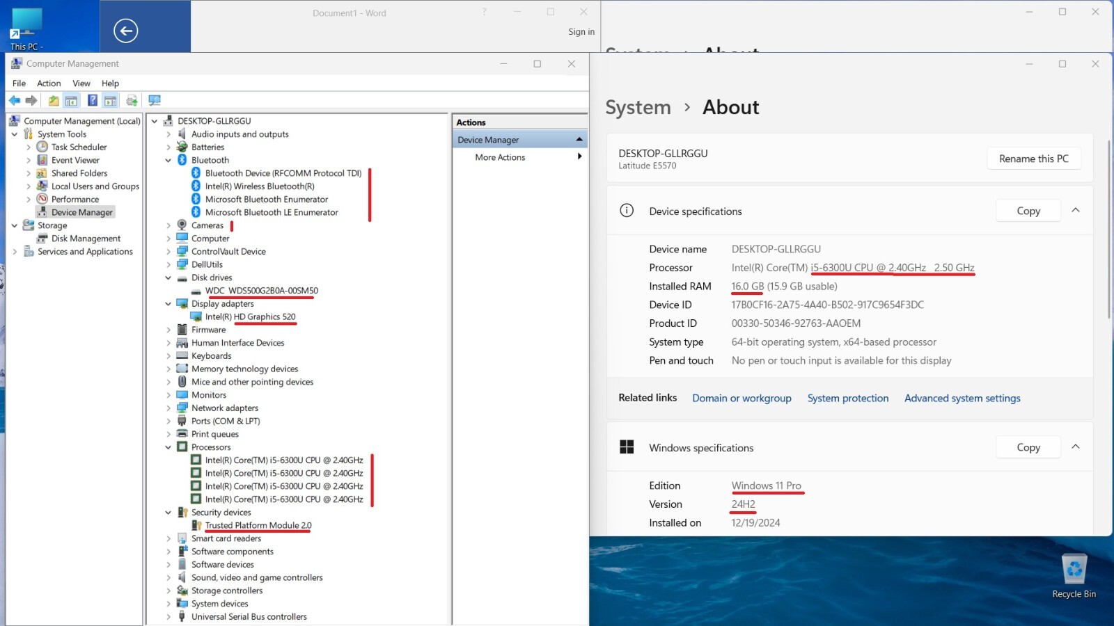Open the File menu
The width and height of the screenshot is (1114, 626).
(x=19, y=83)
